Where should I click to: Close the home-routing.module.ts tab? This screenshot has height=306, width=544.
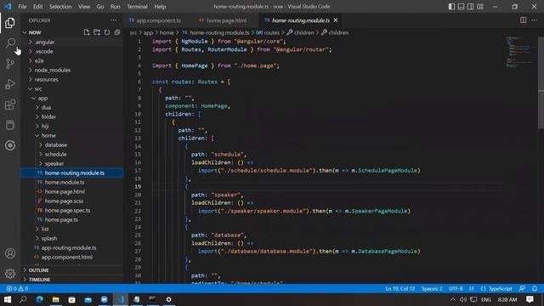click(x=336, y=20)
